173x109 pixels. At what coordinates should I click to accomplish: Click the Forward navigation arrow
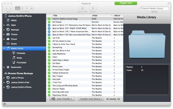pyautogui.click(x=11, y=8)
